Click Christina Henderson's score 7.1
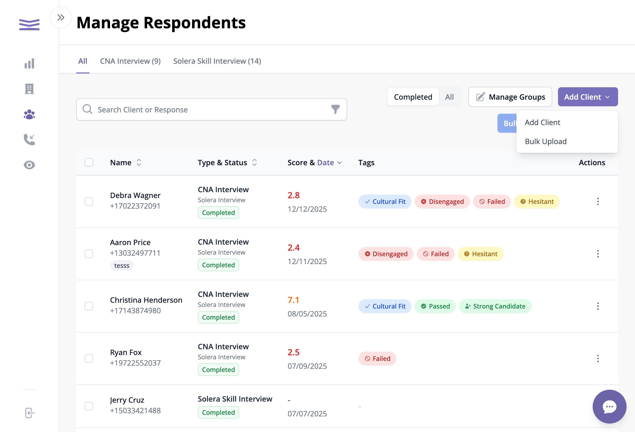The width and height of the screenshot is (635, 432). point(293,300)
